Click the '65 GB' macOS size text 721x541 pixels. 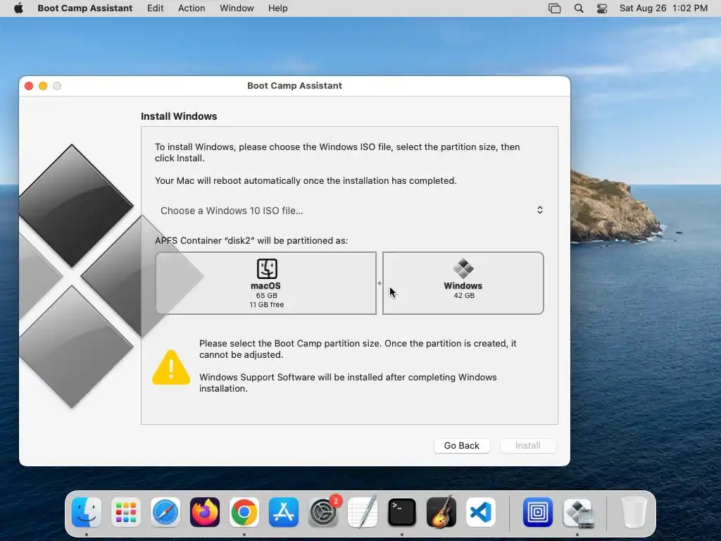[267, 295]
